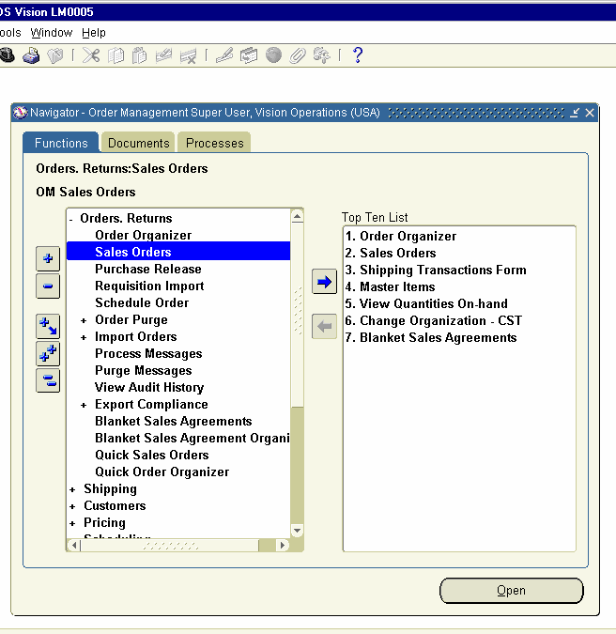The image size is (616, 634).
Task: Click the Expand plus button
Action: pyautogui.click(x=48, y=259)
